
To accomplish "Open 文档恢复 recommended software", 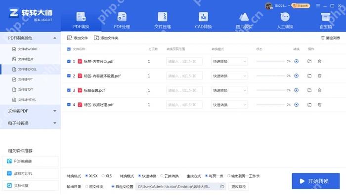I will point(30,186).
